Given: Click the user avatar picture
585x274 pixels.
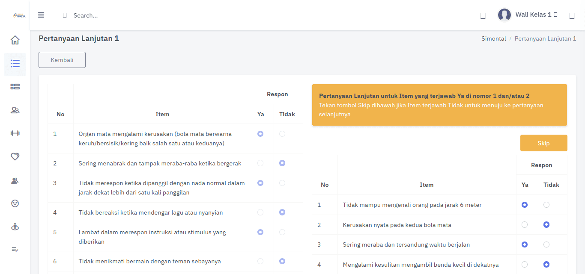Looking at the screenshot, I should 504,15.
